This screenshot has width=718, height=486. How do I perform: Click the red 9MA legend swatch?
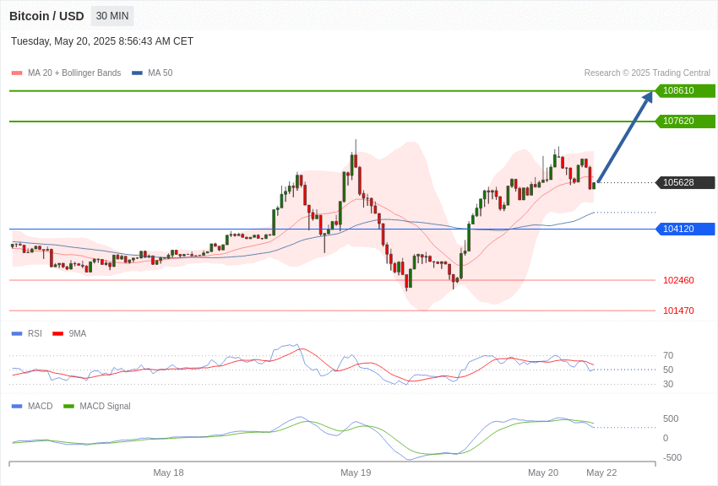[58, 334]
